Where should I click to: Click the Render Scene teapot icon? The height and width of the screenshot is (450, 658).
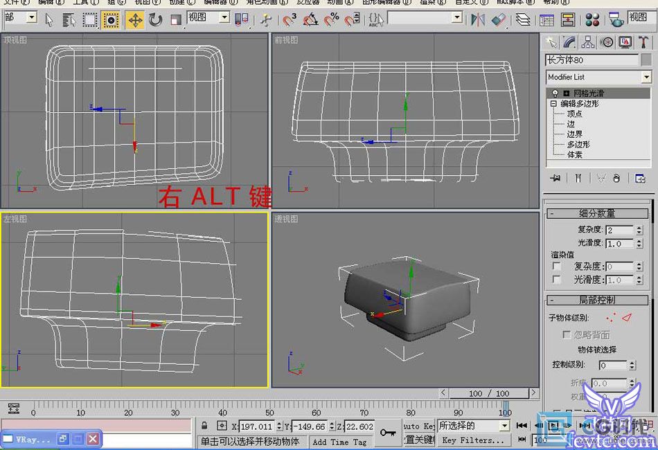click(x=616, y=19)
